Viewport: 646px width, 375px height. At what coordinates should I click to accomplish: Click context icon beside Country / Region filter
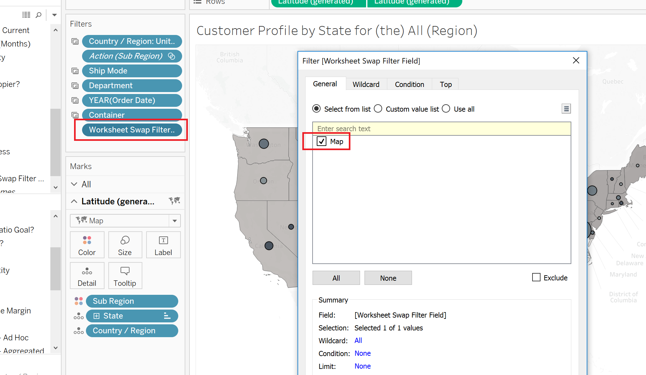[x=75, y=41]
